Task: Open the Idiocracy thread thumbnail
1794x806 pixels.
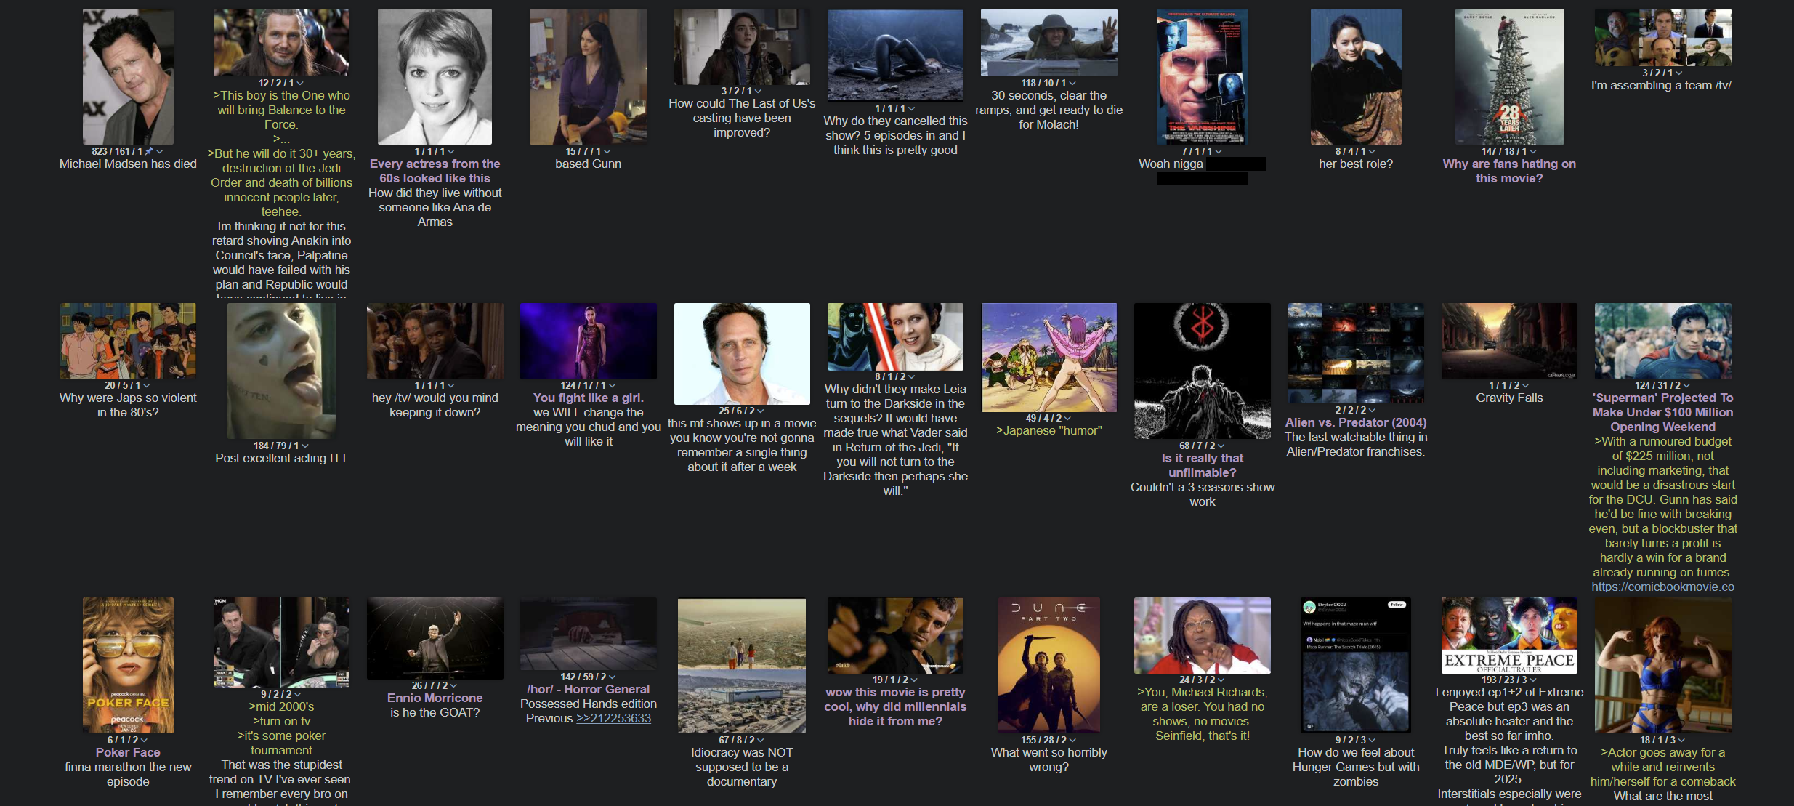Action: click(742, 665)
